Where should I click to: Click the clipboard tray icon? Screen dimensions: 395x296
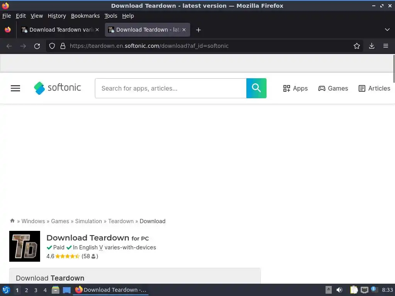pos(354,290)
